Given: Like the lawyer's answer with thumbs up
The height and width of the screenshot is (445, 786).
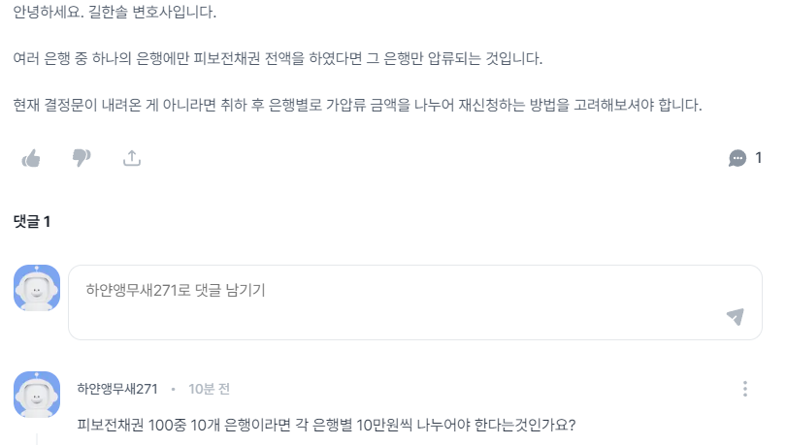Looking at the screenshot, I should [31, 158].
